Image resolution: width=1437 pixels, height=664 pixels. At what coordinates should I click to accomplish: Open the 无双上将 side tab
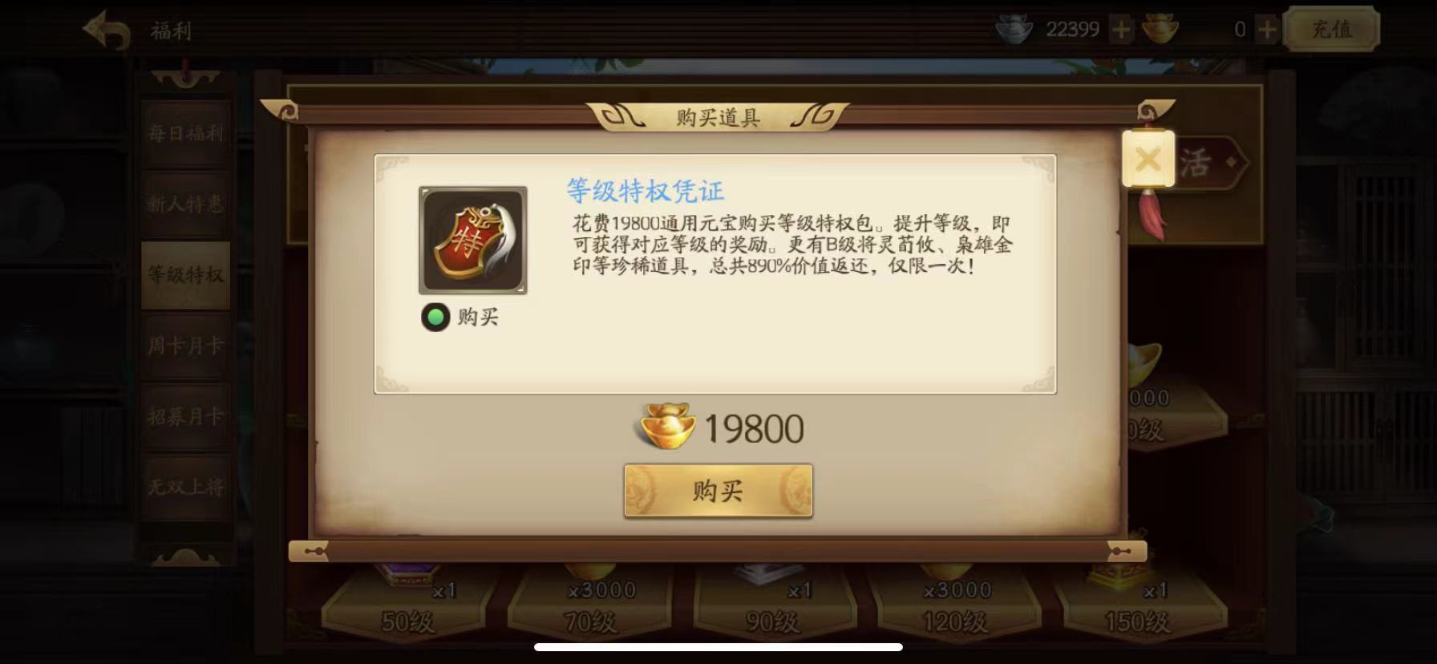tap(185, 487)
